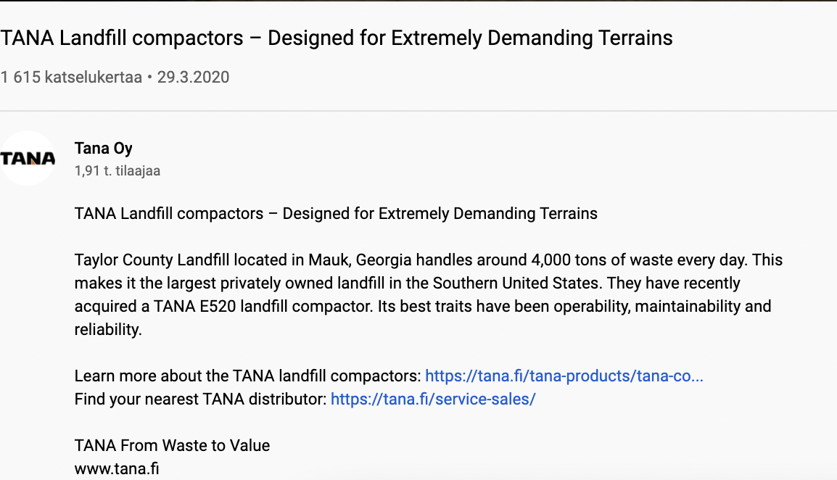Open the TANA channel avatar logo
The height and width of the screenshot is (480, 837).
28,158
